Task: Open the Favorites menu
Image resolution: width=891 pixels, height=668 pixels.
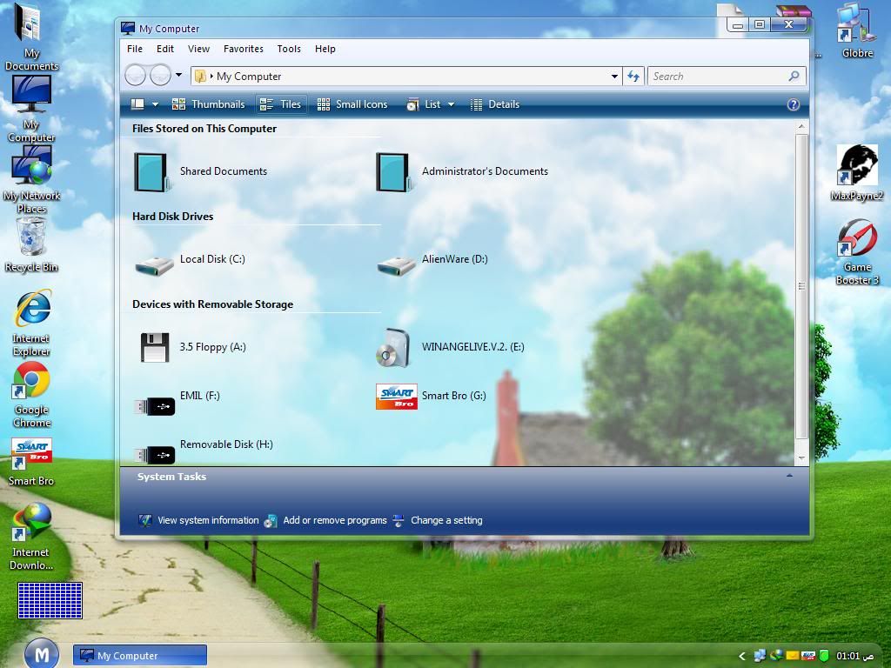Action: pyautogui.click(x=244, y=49)
